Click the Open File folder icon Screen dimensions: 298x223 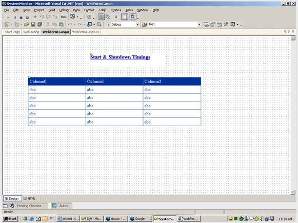point(27,24)
